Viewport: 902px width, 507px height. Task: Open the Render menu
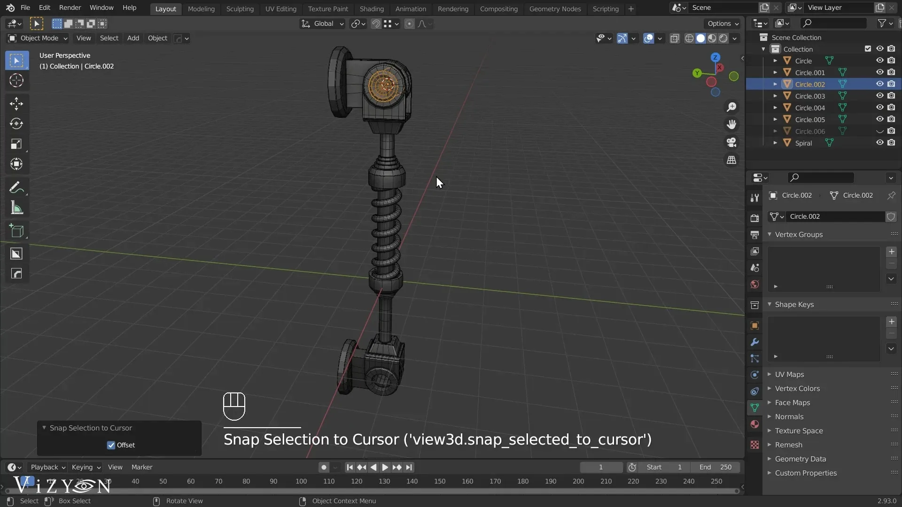pyautogui.click(x=70, y=8)
